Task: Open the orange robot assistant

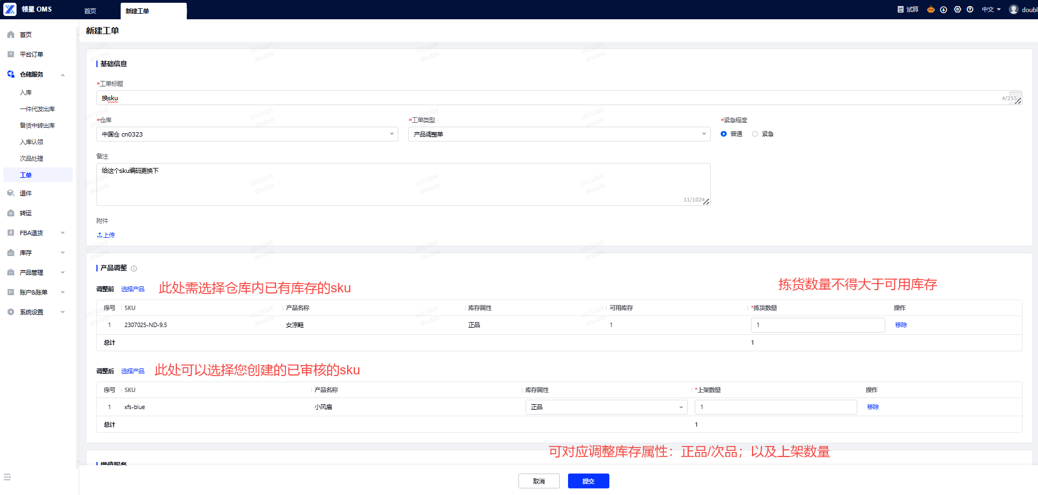Action: (x=931, y=9)
